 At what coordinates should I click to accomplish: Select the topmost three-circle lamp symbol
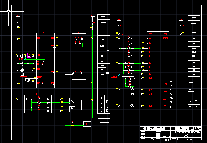22,56
